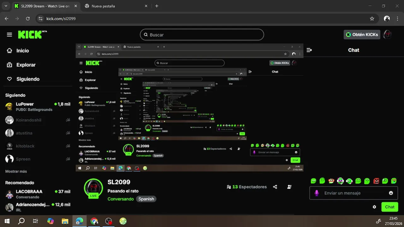
Task: Click the green Chat send button
Action: click(390, 207)
